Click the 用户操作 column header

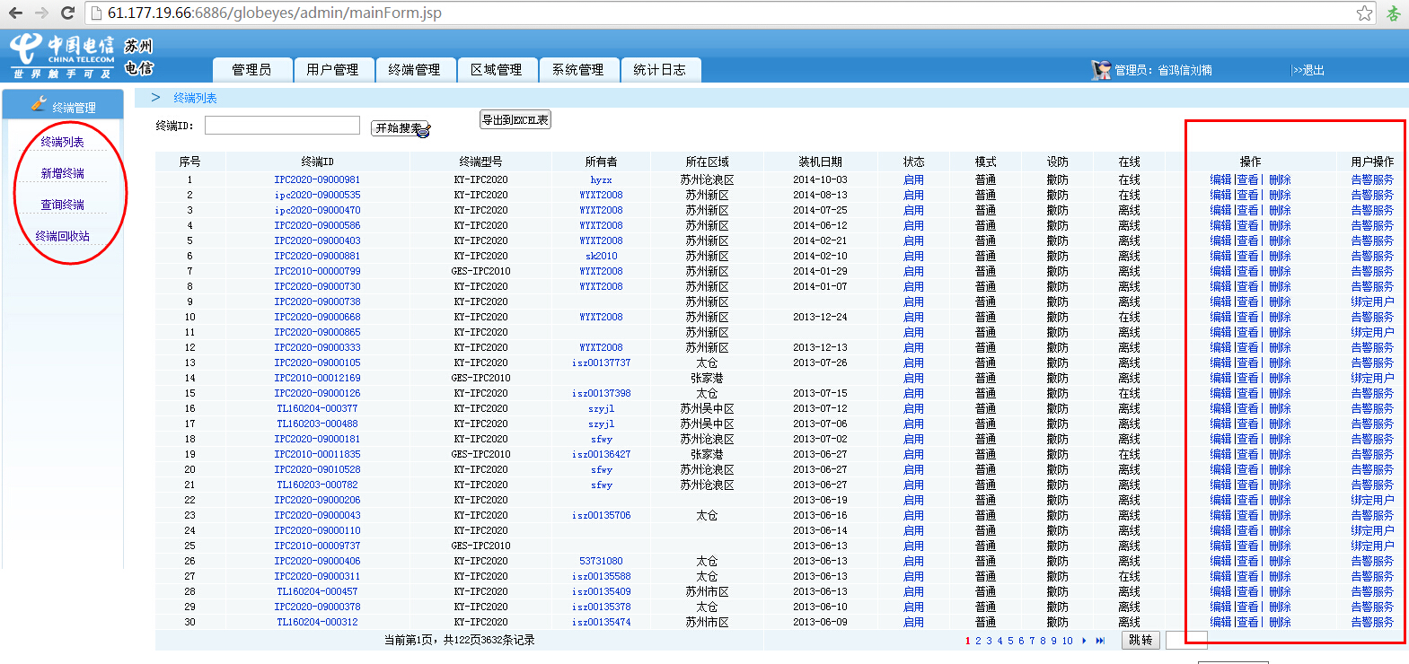point(1372,162)
